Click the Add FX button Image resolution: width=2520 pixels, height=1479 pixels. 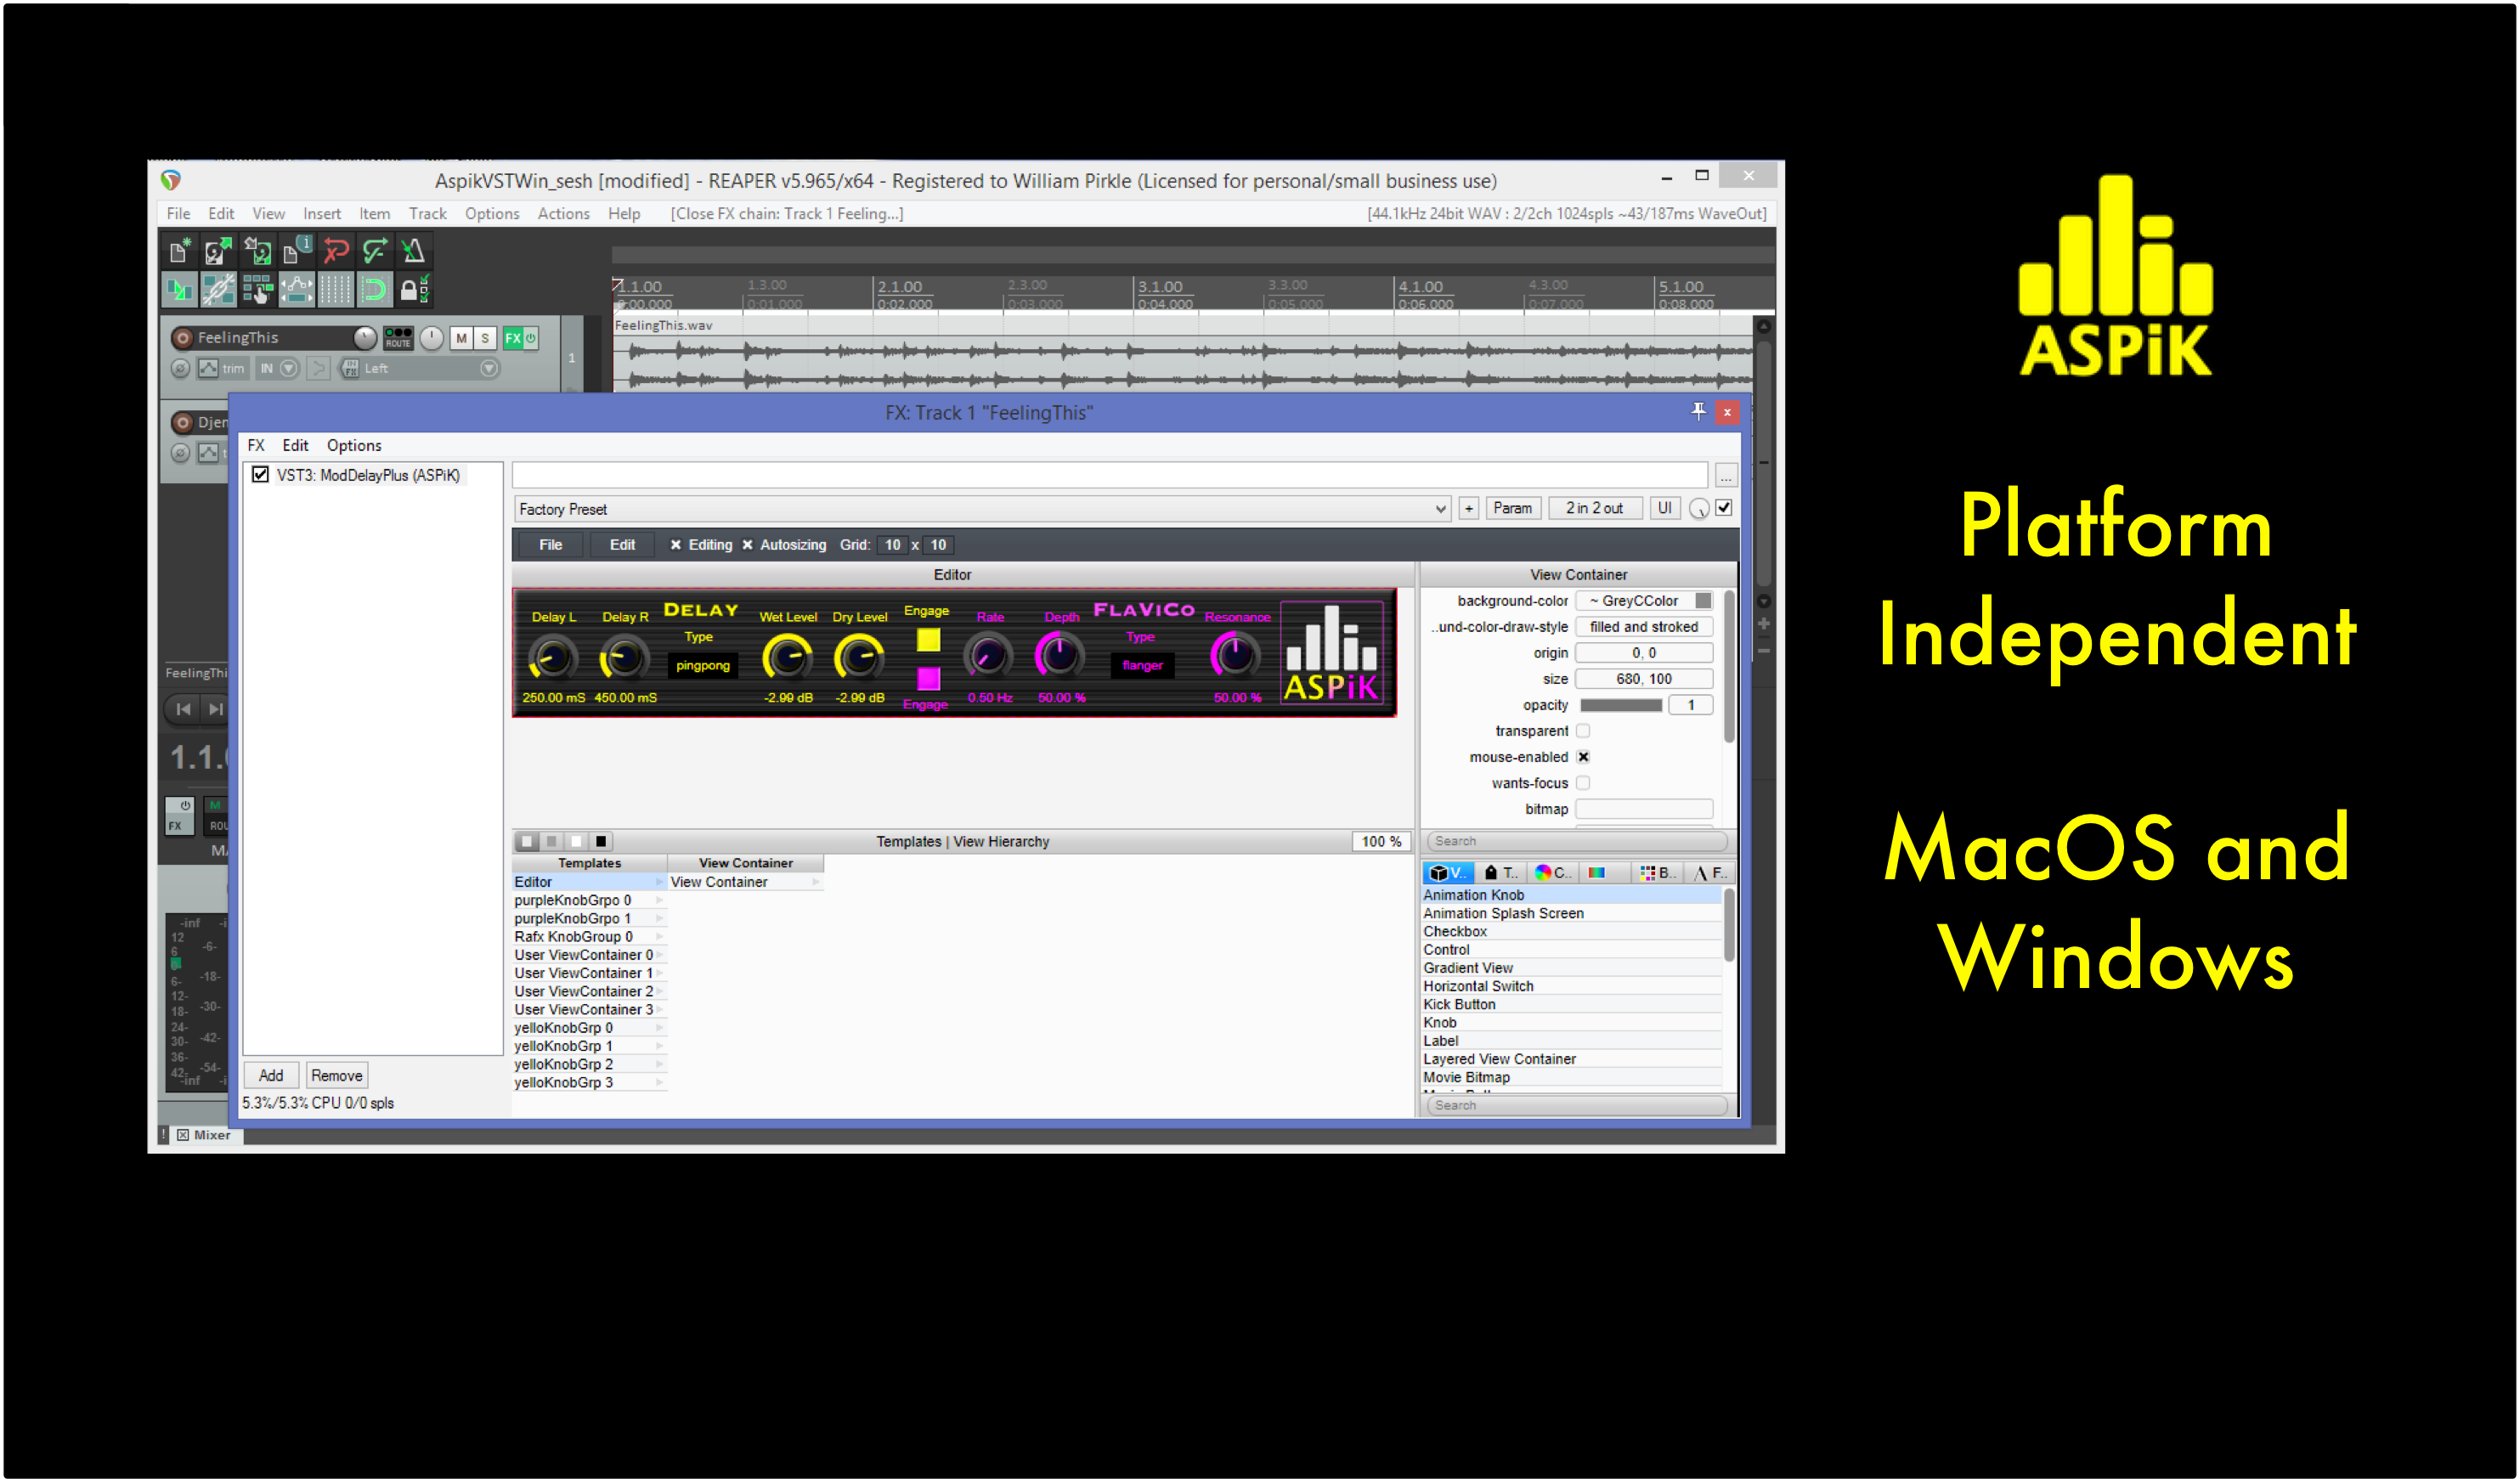tap(271, 1075)
